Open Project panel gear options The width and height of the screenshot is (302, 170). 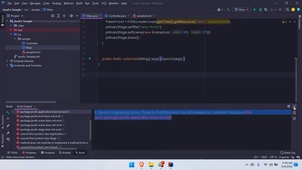pos(71,16)
